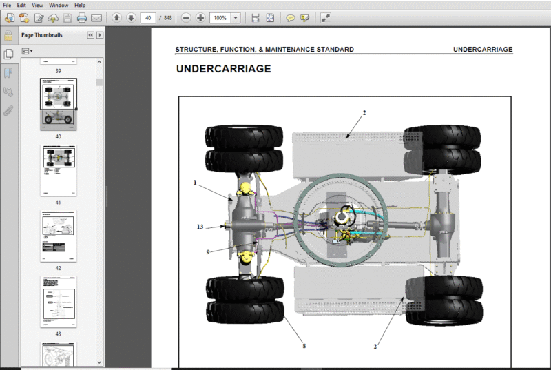Screen dimensions: 551x370
Task: Open the Attachments paperclip icon
Action: tap(8, 111)
